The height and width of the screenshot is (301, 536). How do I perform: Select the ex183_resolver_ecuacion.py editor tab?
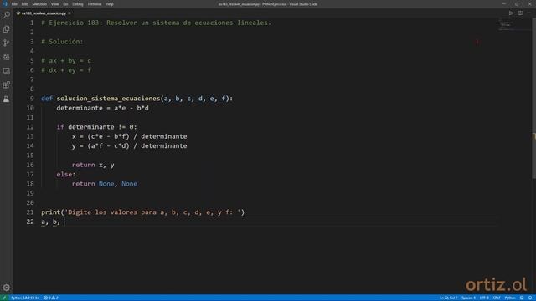[x=44, y=13]
